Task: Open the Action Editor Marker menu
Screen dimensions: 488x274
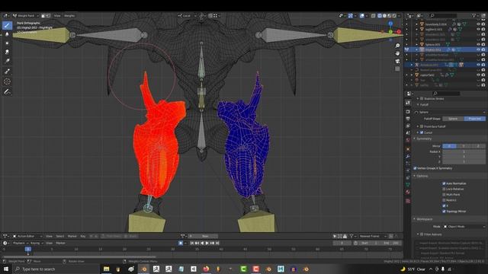Action: coord(72,236)
